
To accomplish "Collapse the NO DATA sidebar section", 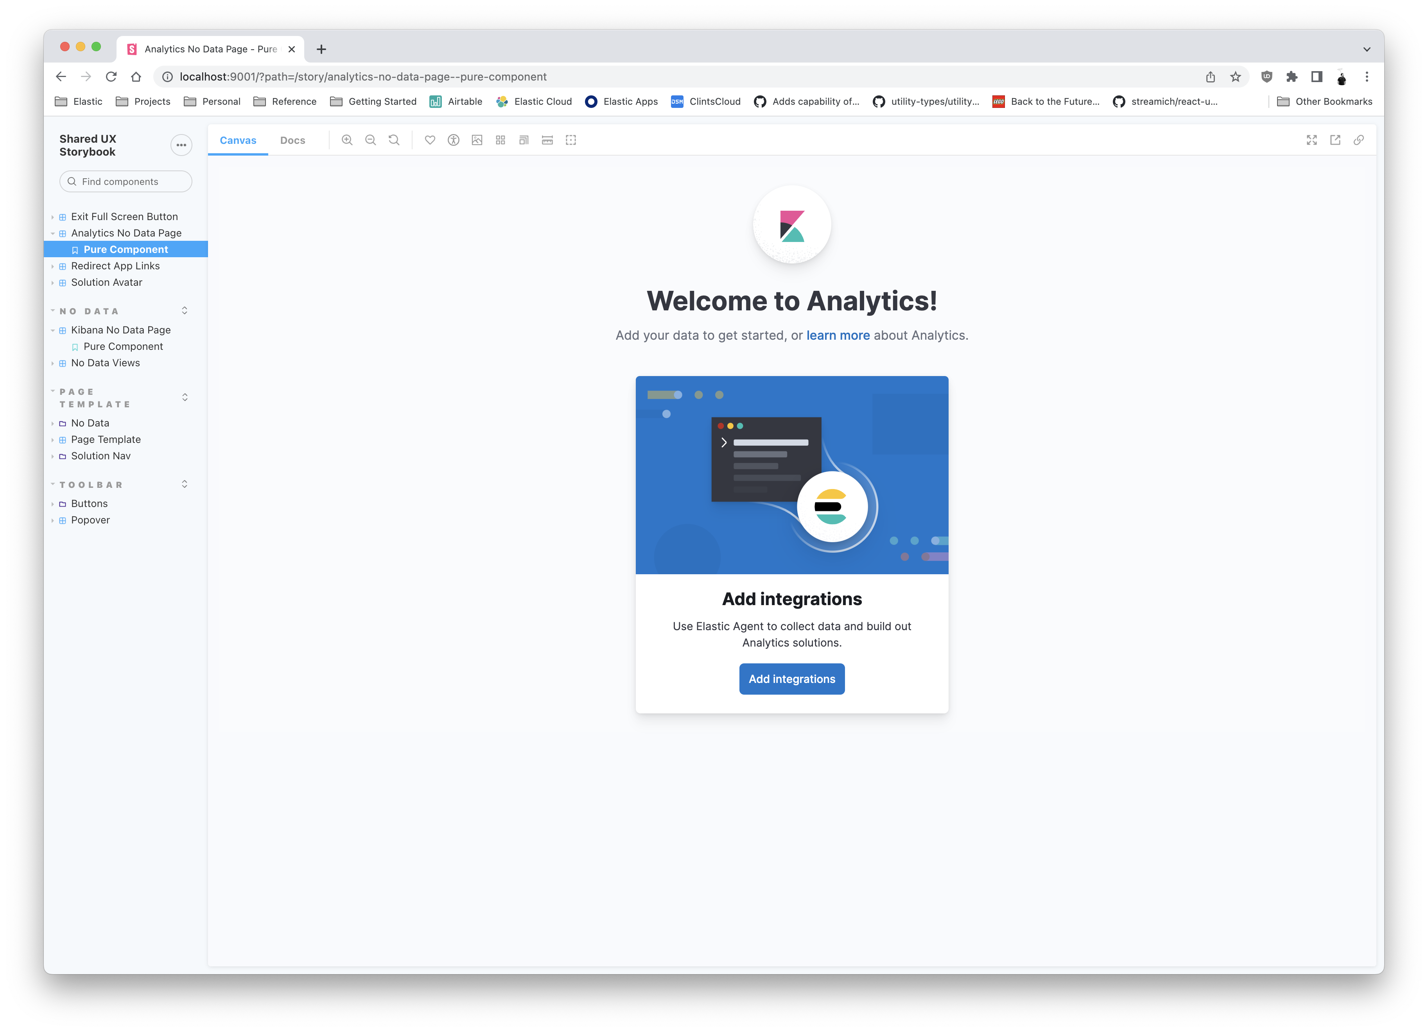I will click(89, 312).
